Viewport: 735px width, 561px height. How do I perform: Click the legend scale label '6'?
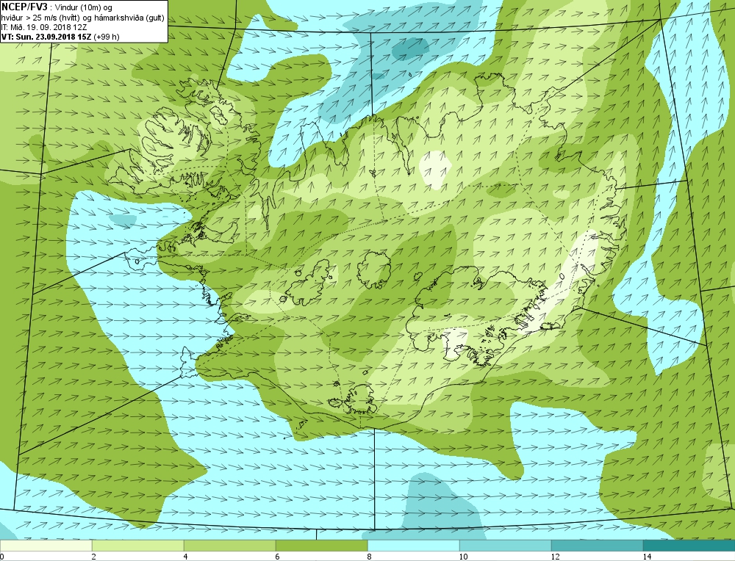coord(278,557)
